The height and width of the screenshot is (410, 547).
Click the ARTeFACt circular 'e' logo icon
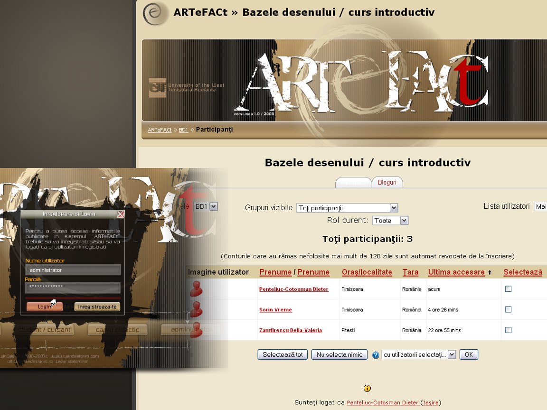155,13
